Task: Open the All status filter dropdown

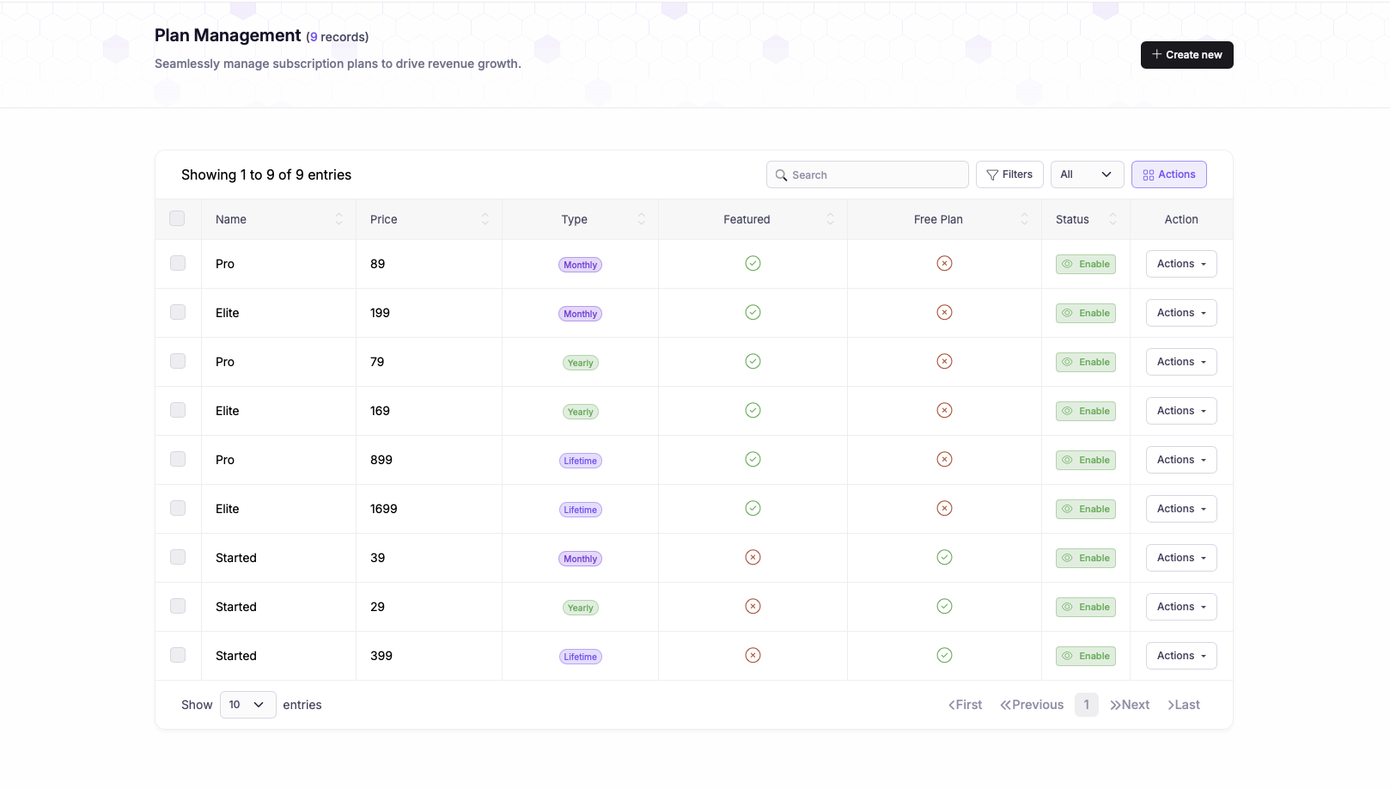Action: (x=1087, y=174)
